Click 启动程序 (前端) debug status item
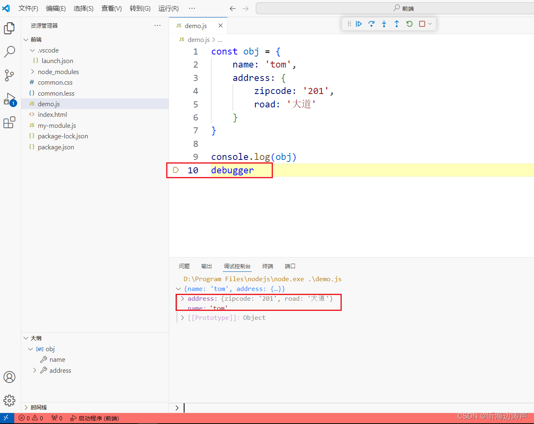The width and height of the screenshot is (534, 424). coord(94,418)
